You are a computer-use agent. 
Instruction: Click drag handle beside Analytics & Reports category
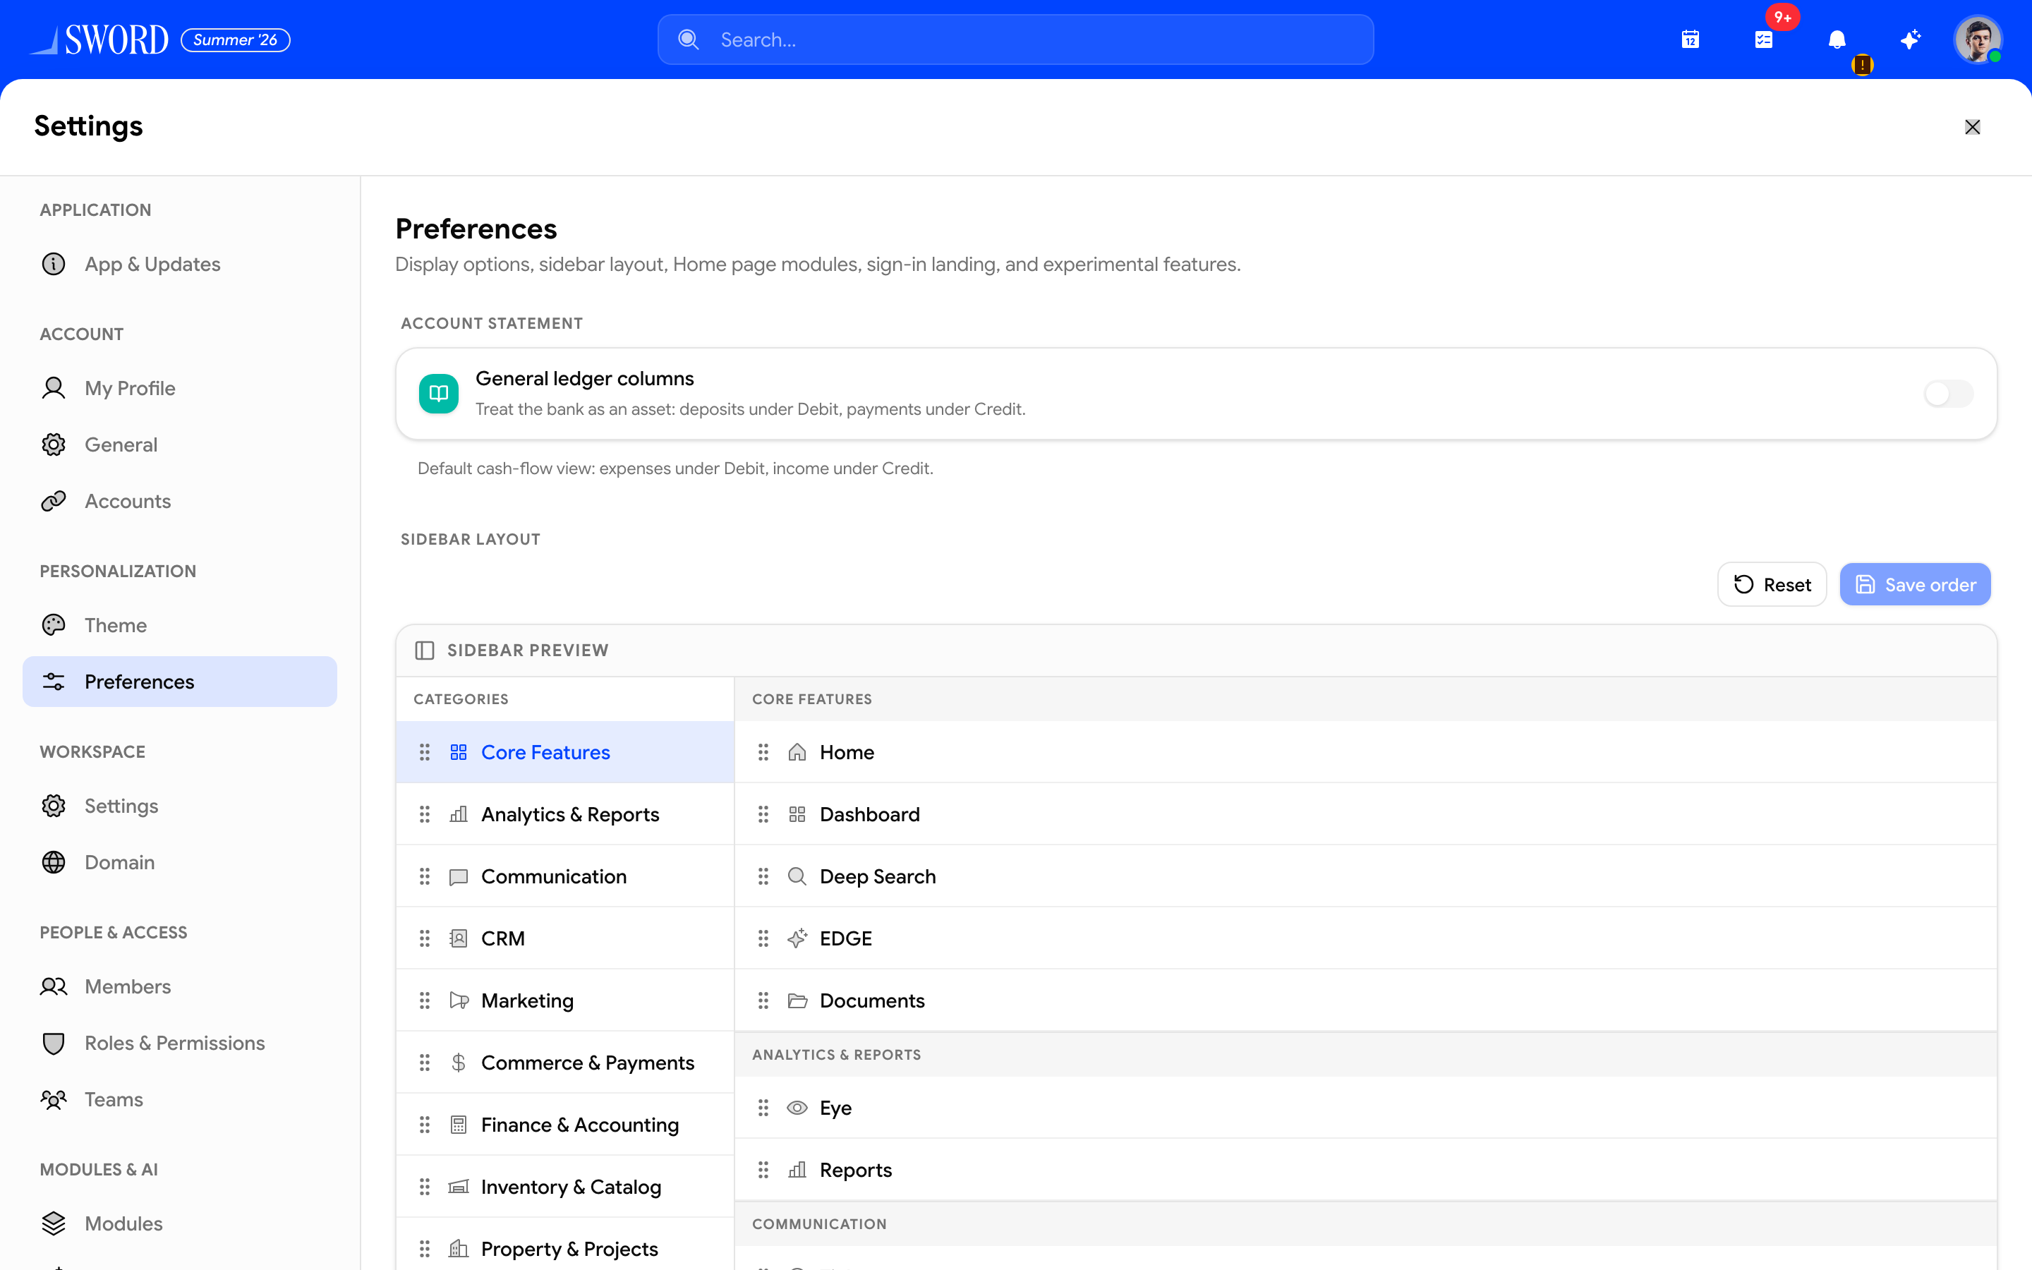[x=425, y=814]
